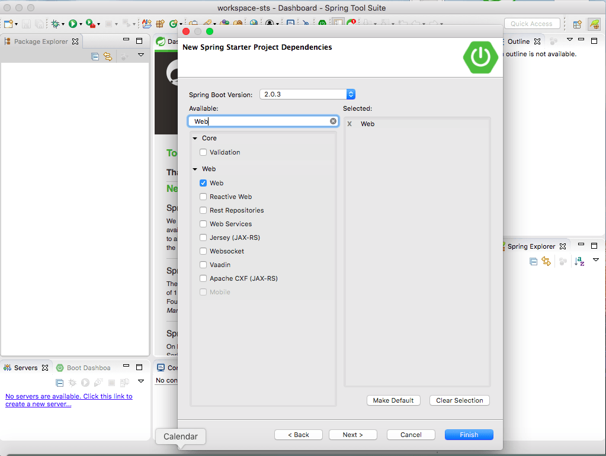
Task: Check the Web Services dependency
Action: pyautogui.click(x=203, y=224)
